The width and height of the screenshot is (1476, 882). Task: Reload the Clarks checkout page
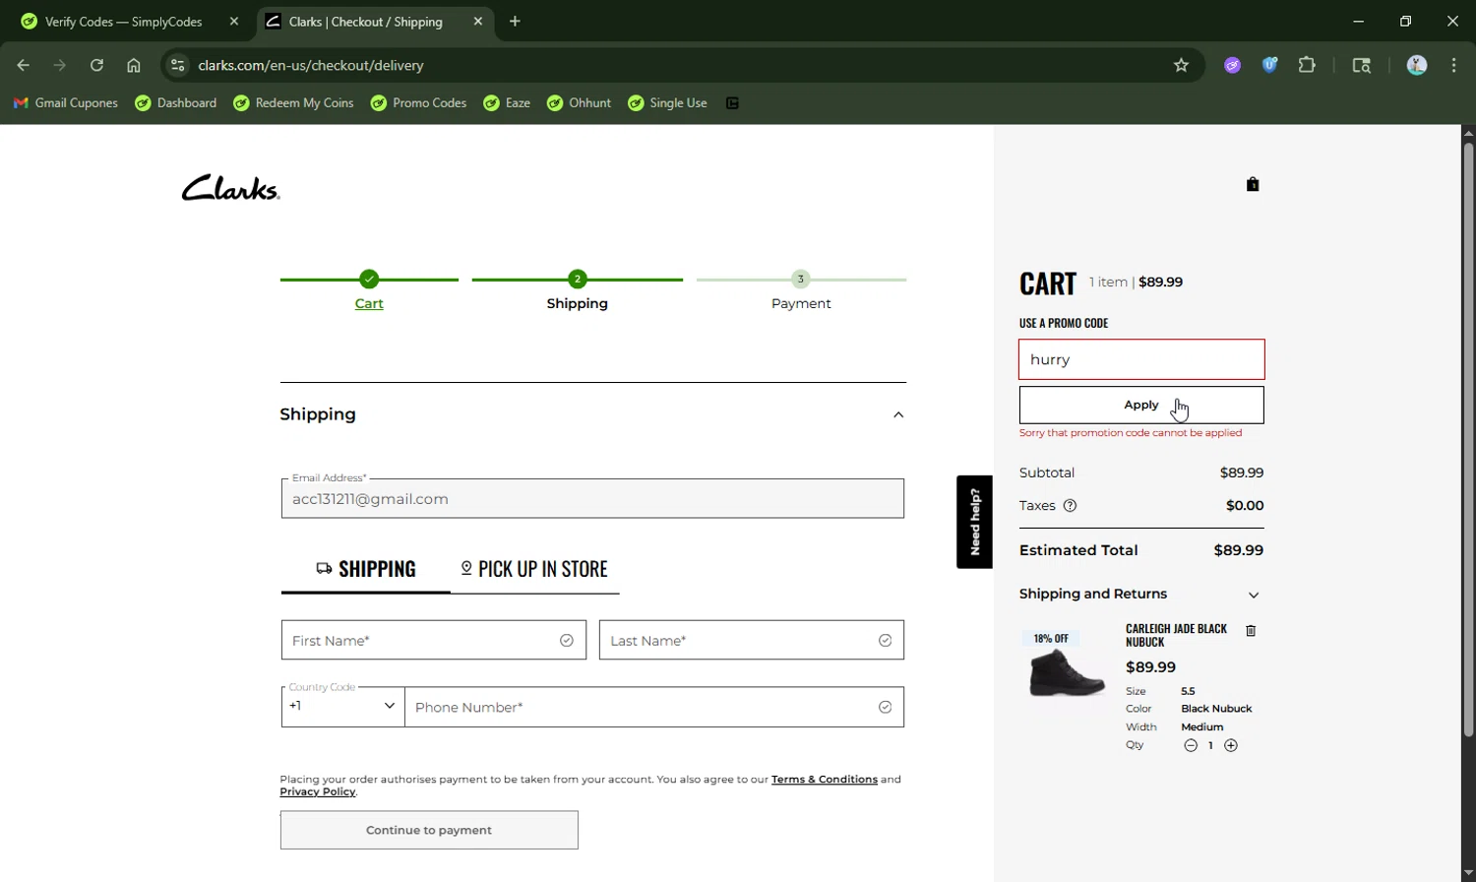tap(96, 65)
